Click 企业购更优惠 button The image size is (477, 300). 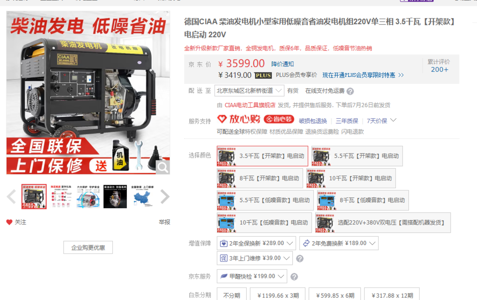pyautogui.click(x=88, y=248)
